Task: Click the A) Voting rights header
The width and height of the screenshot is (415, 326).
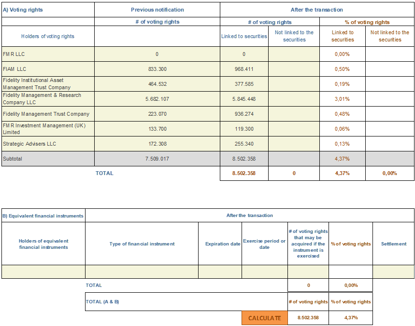Action: click(48, 10)
